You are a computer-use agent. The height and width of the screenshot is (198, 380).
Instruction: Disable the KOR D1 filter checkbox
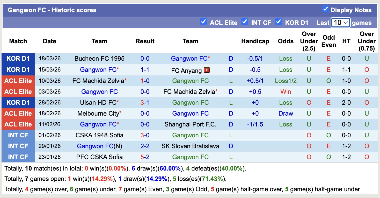tap(279, 22)
